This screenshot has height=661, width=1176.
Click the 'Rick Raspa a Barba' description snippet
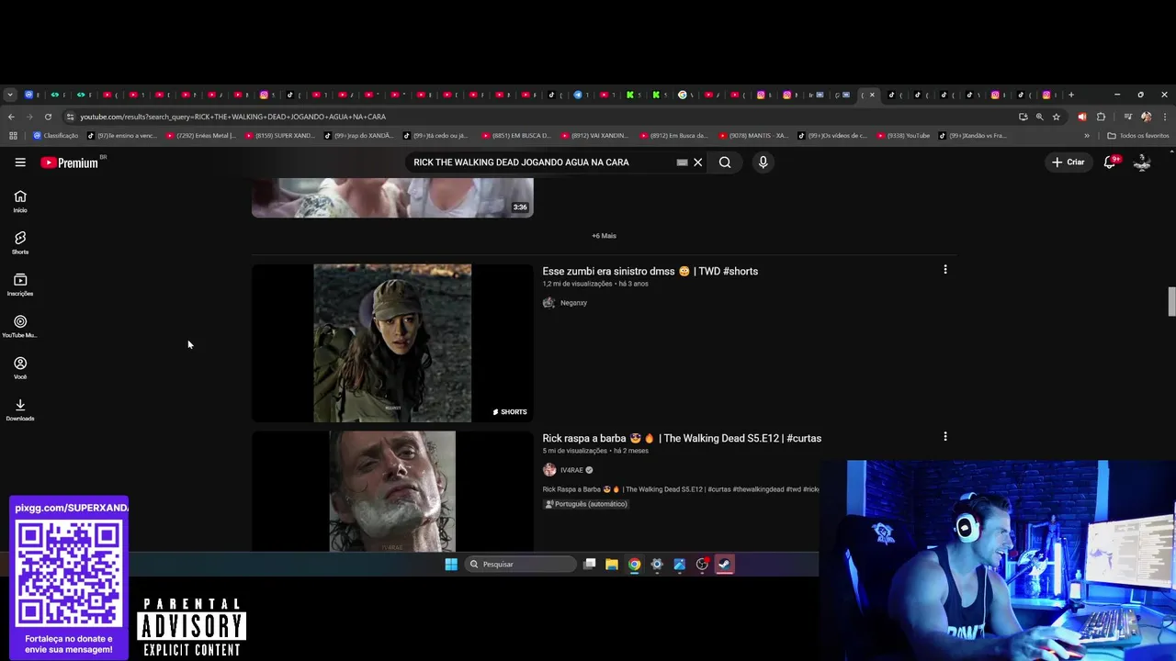(681, 489)
